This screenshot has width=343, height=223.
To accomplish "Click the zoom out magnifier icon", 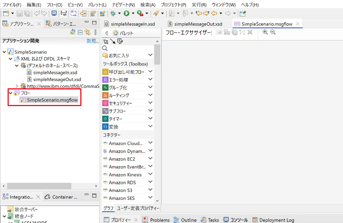I will point(273,32).
